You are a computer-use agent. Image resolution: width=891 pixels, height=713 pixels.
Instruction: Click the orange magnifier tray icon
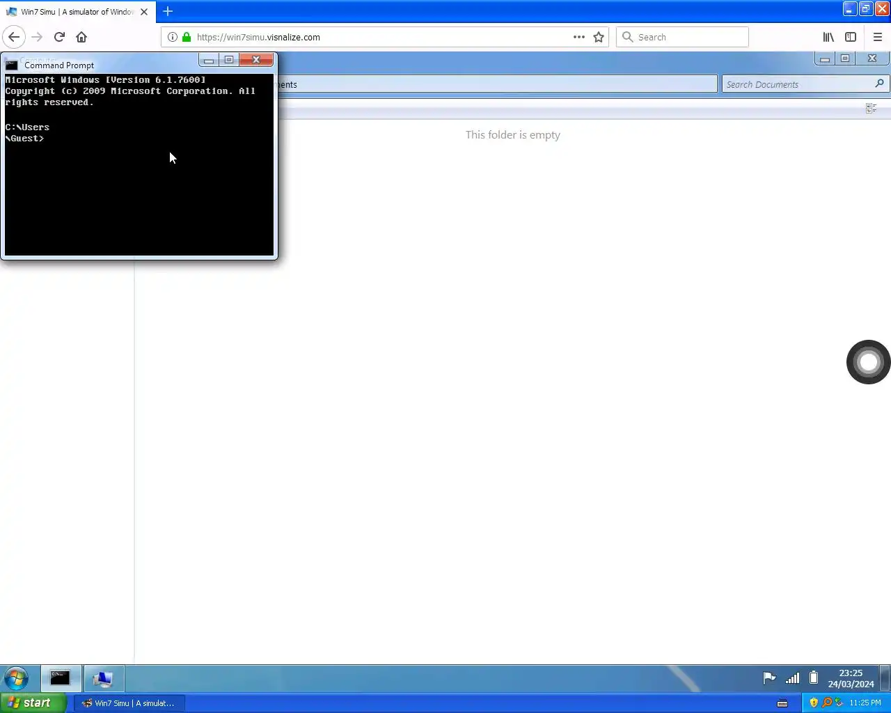pyautogui.click(x=826, y=703)
